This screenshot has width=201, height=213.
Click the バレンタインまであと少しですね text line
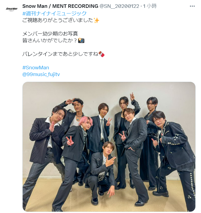(x=60, y=54)
